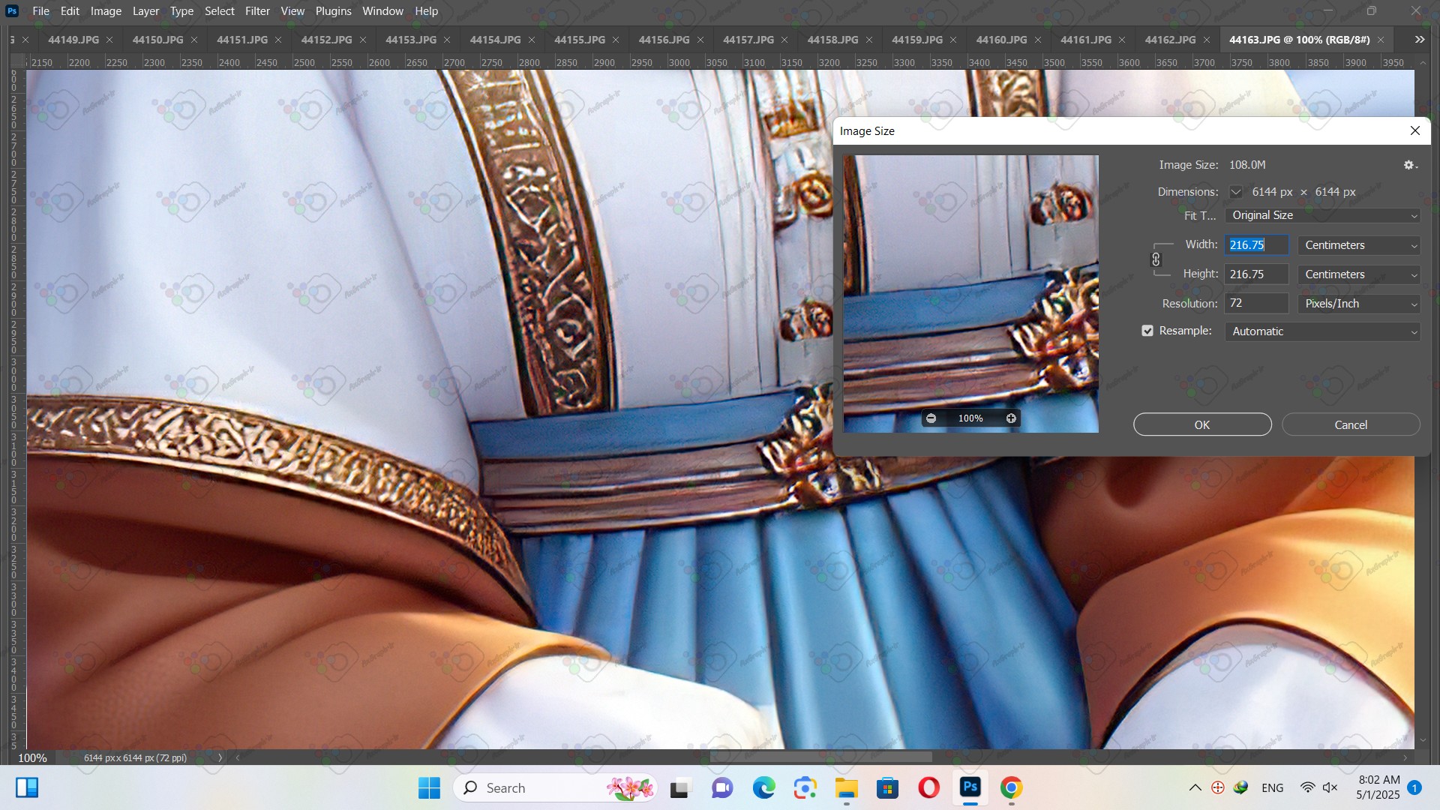Close the Image Size dialog
Image resolution: width=1440 pixels, height=810 pixels.
point(1415,130)
